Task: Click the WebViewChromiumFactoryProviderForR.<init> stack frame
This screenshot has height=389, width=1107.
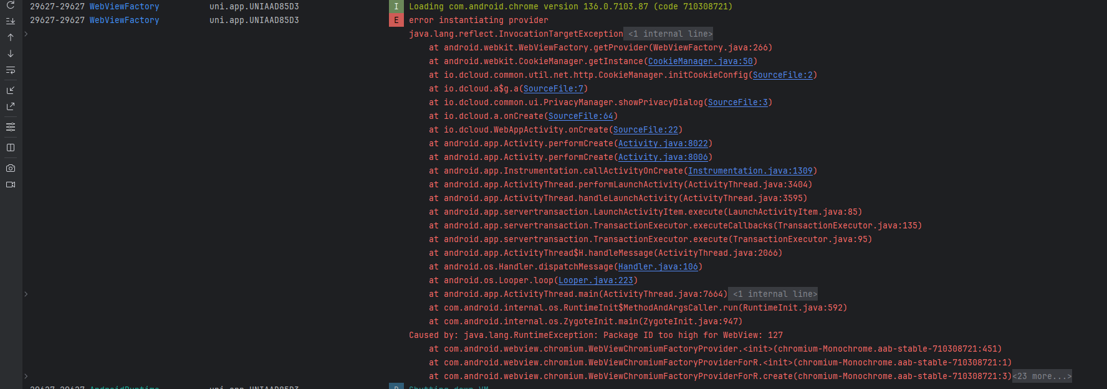Action: click(721, 363)
